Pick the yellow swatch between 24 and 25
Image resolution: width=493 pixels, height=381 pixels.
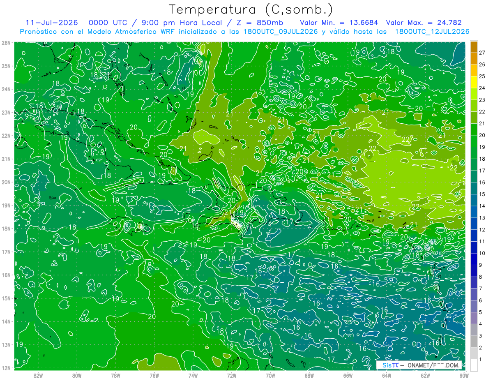(474, 82)
